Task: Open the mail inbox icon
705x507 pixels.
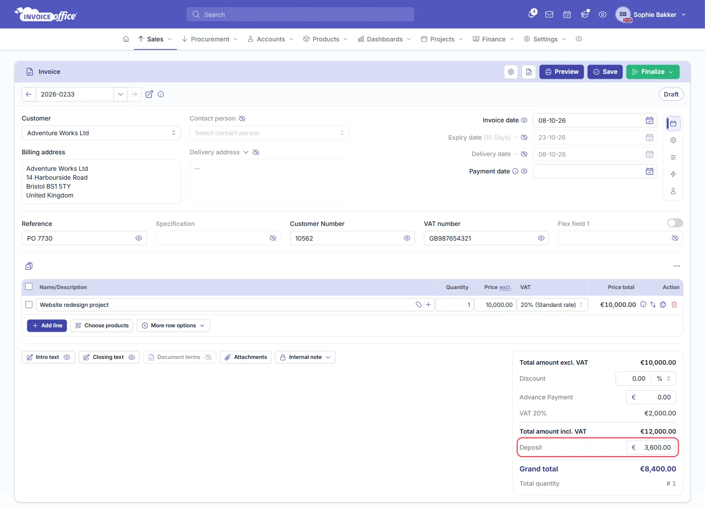Action: (x=549, y=15)
